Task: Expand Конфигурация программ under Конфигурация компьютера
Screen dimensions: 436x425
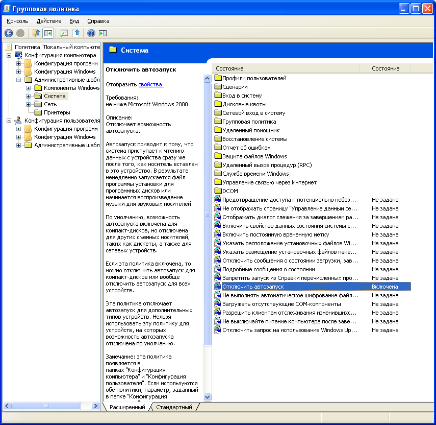Action: coord(19,63)
